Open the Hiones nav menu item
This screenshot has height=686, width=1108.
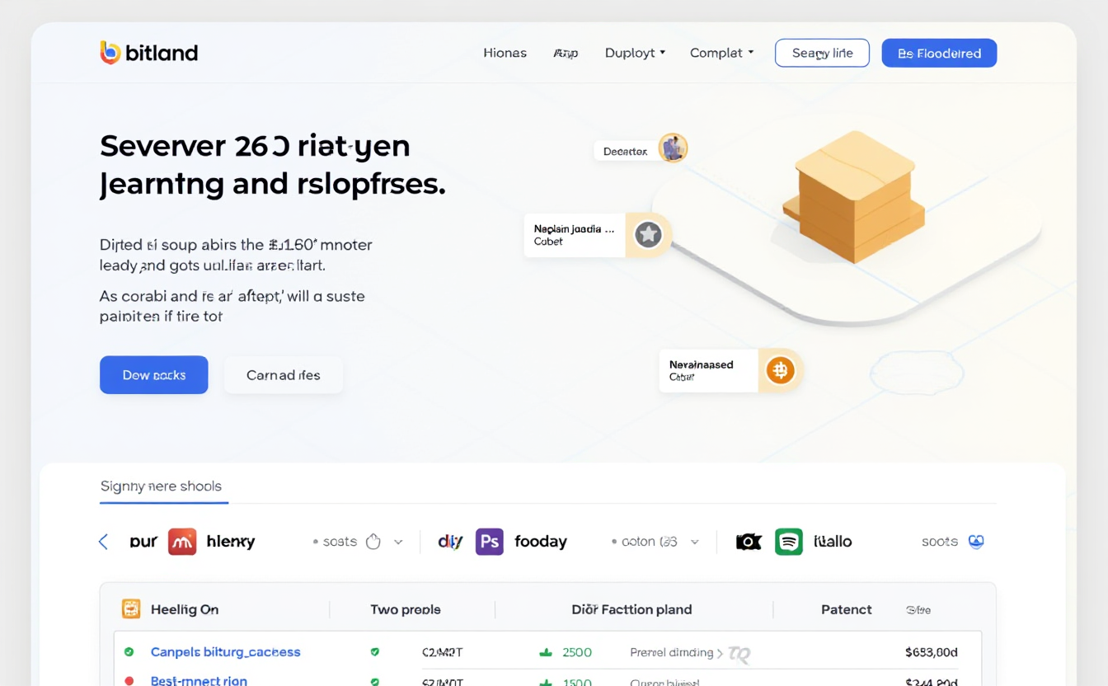[505, 53]
